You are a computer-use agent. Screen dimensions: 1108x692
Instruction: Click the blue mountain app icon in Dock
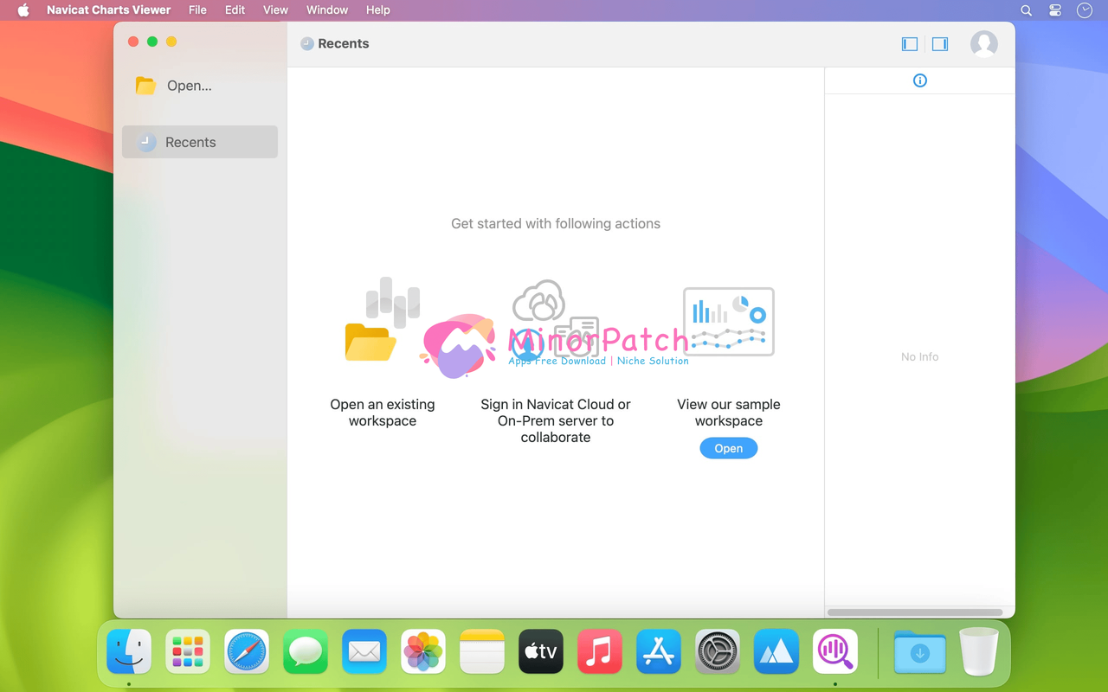776,651
